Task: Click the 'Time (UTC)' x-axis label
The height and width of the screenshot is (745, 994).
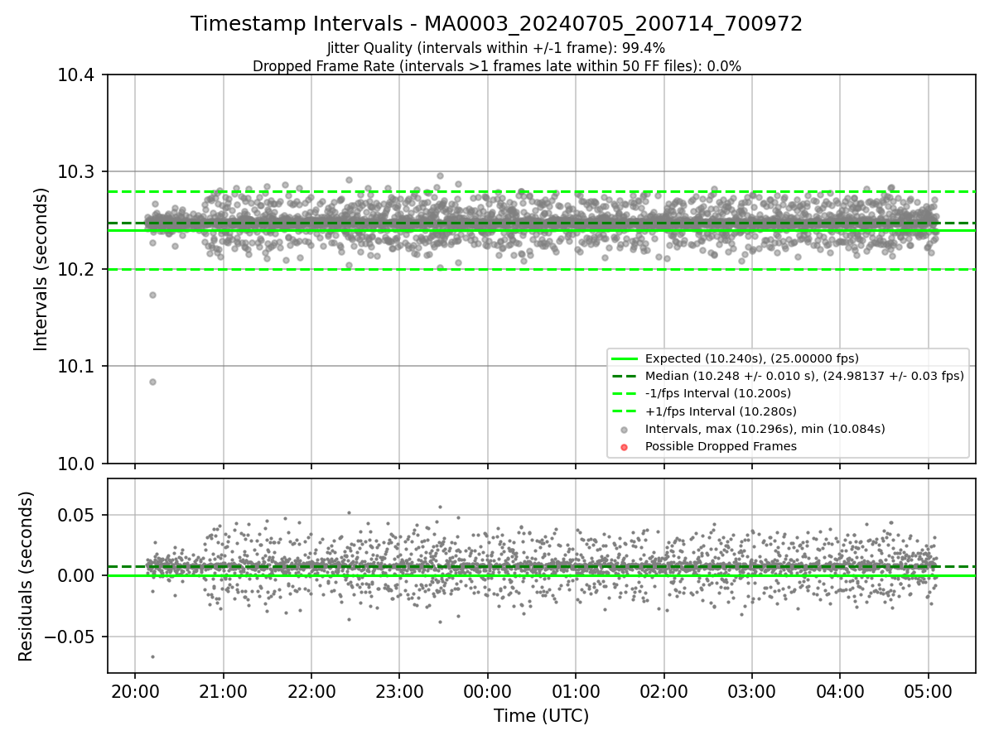Action: tap(541, 716)
